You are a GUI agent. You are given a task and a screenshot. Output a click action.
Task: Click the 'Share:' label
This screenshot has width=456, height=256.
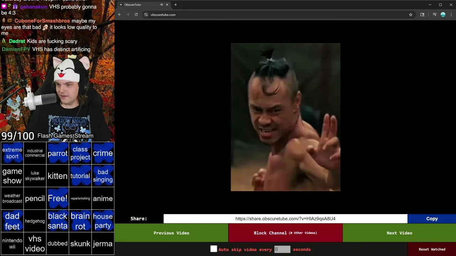click(x=139, y=219)
